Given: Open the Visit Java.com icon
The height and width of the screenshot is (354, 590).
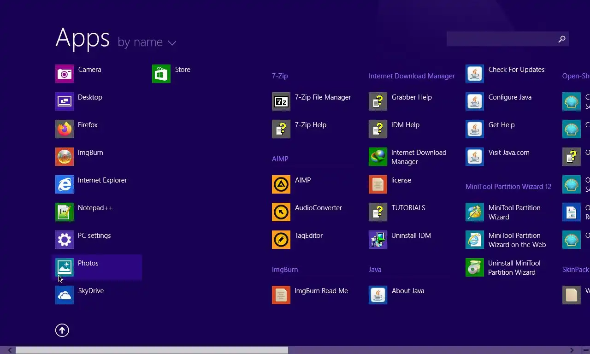Looking at the screenshot, I should (475, 157).
